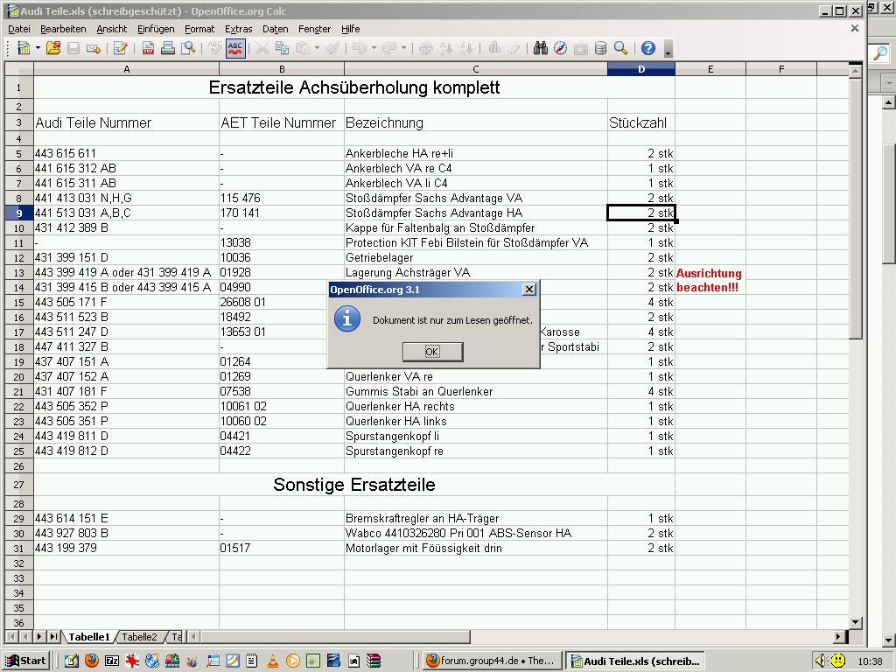Open the Navigator compass icon
This screenshot has width=896, height=672.
point(560,48)
